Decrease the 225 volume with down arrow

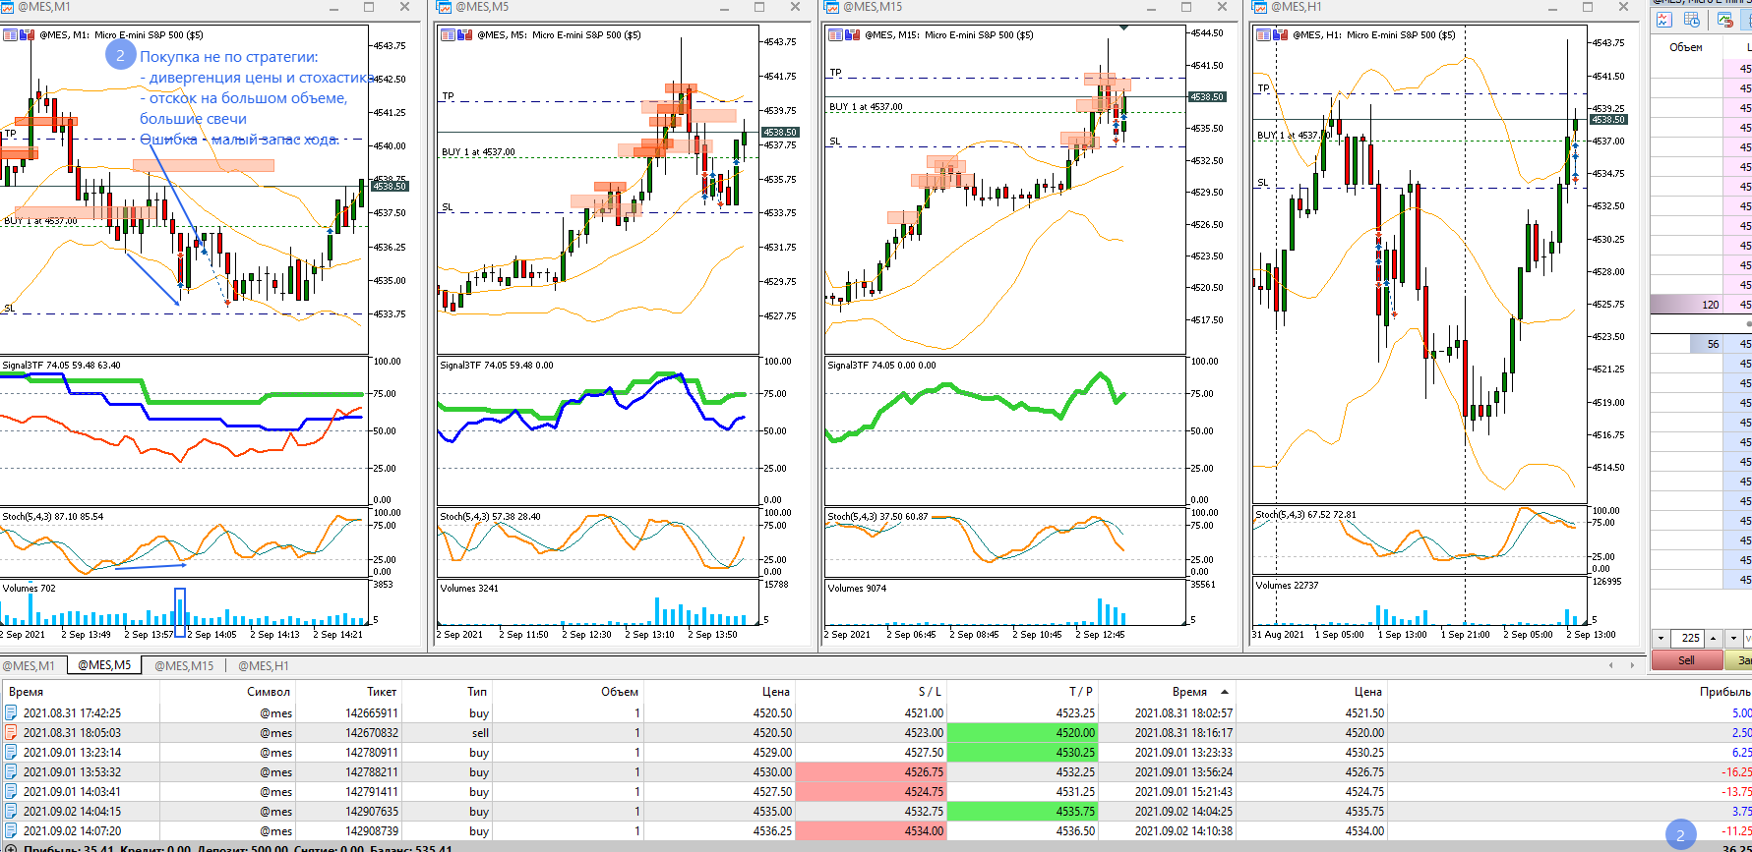pyautogui.click(x=1661, y=638)
